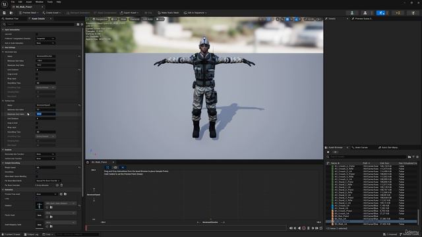
Task: Open the Output Log
Action: [x=32, y=234]
